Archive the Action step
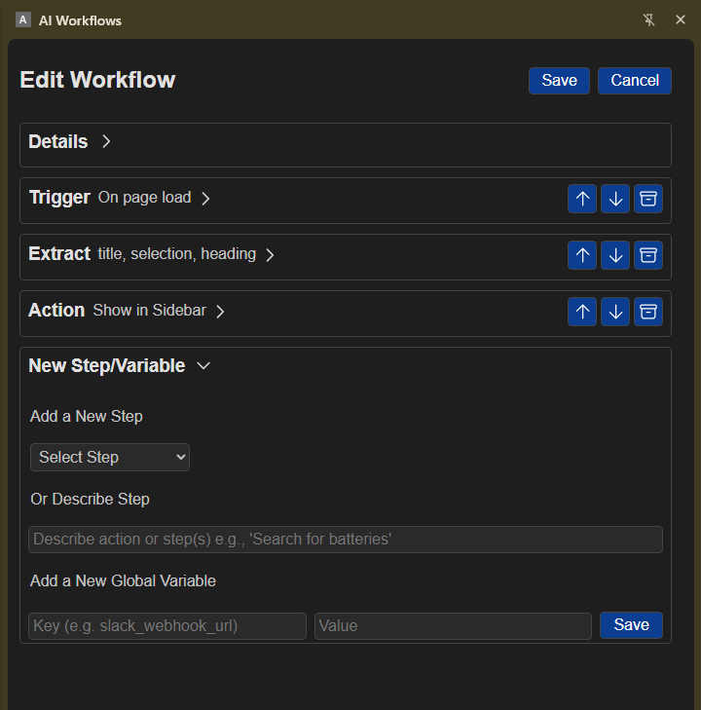 (648, 312)
